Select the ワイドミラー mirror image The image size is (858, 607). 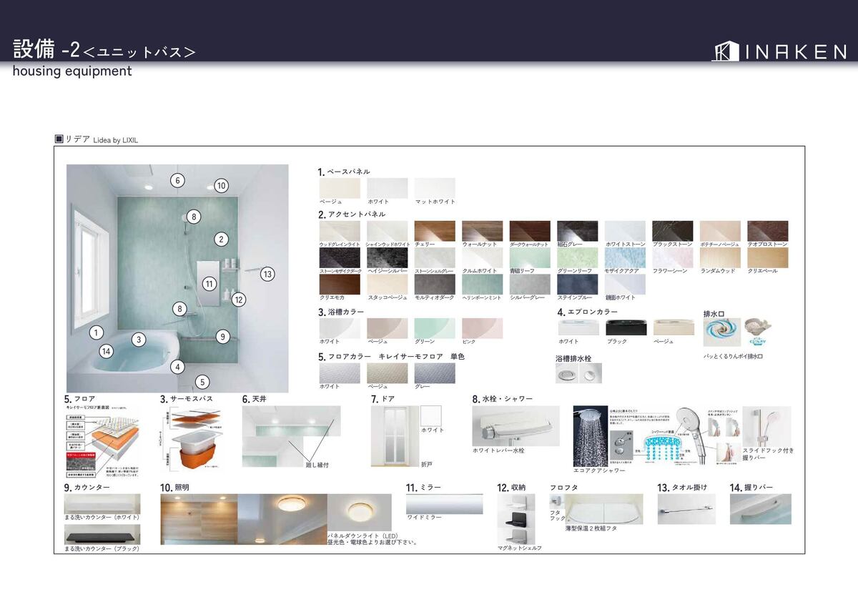click(x=444, y=503)
